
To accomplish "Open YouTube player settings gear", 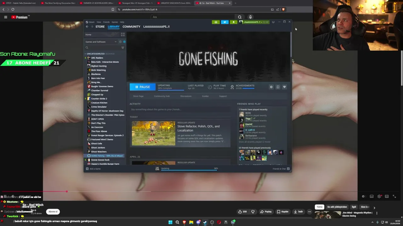I will tap(379, 196).
